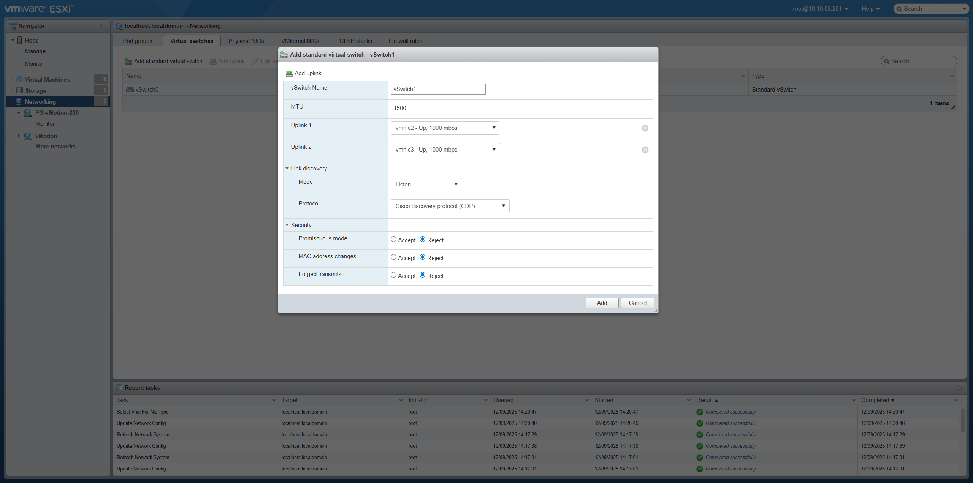Click the MTU input field
This screenshot has height=483, width=973.
tap(404, 107)
